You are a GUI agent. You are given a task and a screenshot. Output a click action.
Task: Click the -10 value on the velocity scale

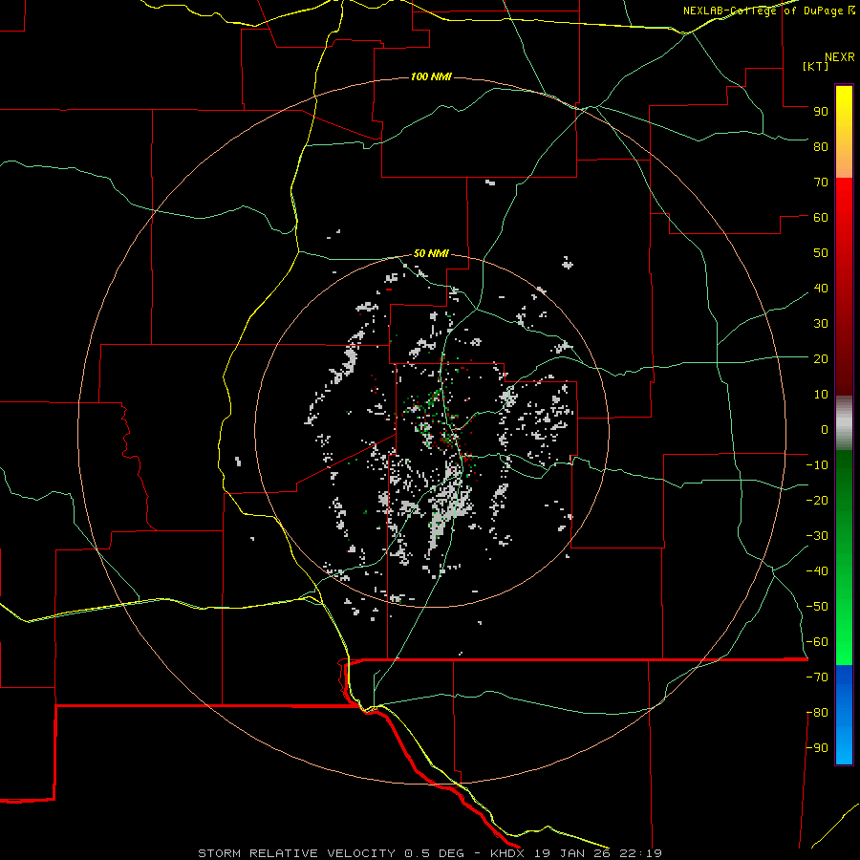point(817,465)
